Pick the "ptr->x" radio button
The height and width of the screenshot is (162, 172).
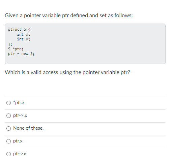[x=8, y=154]
